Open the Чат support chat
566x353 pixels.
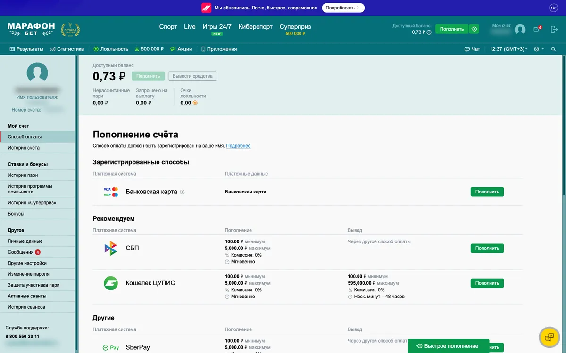coord(472,49)
